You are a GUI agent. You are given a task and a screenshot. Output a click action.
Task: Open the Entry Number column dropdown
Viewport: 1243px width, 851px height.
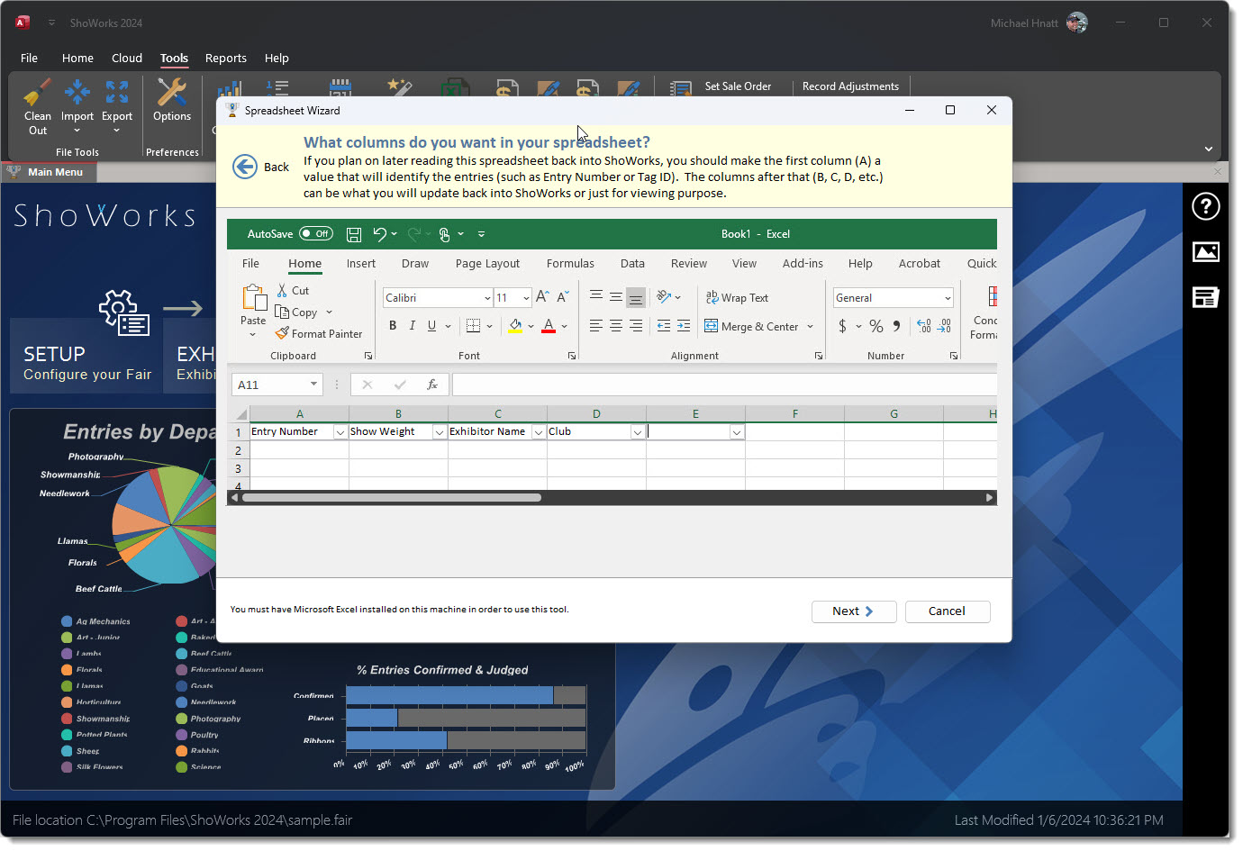tap(340, 432)
